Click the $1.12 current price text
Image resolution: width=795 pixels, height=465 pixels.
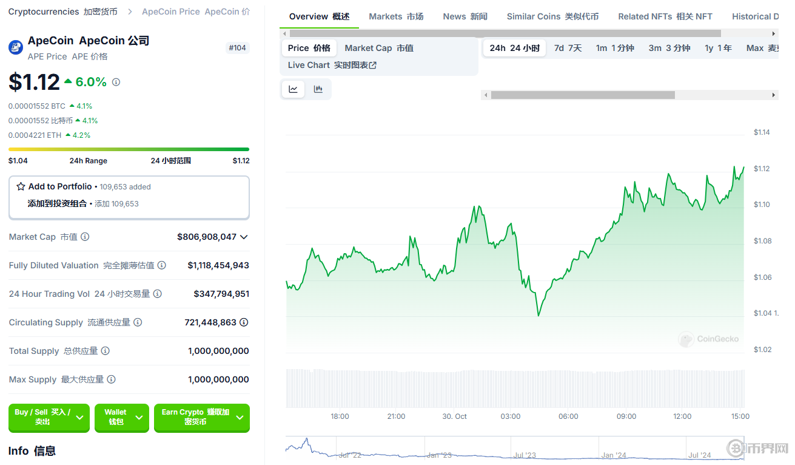(34, 82)
